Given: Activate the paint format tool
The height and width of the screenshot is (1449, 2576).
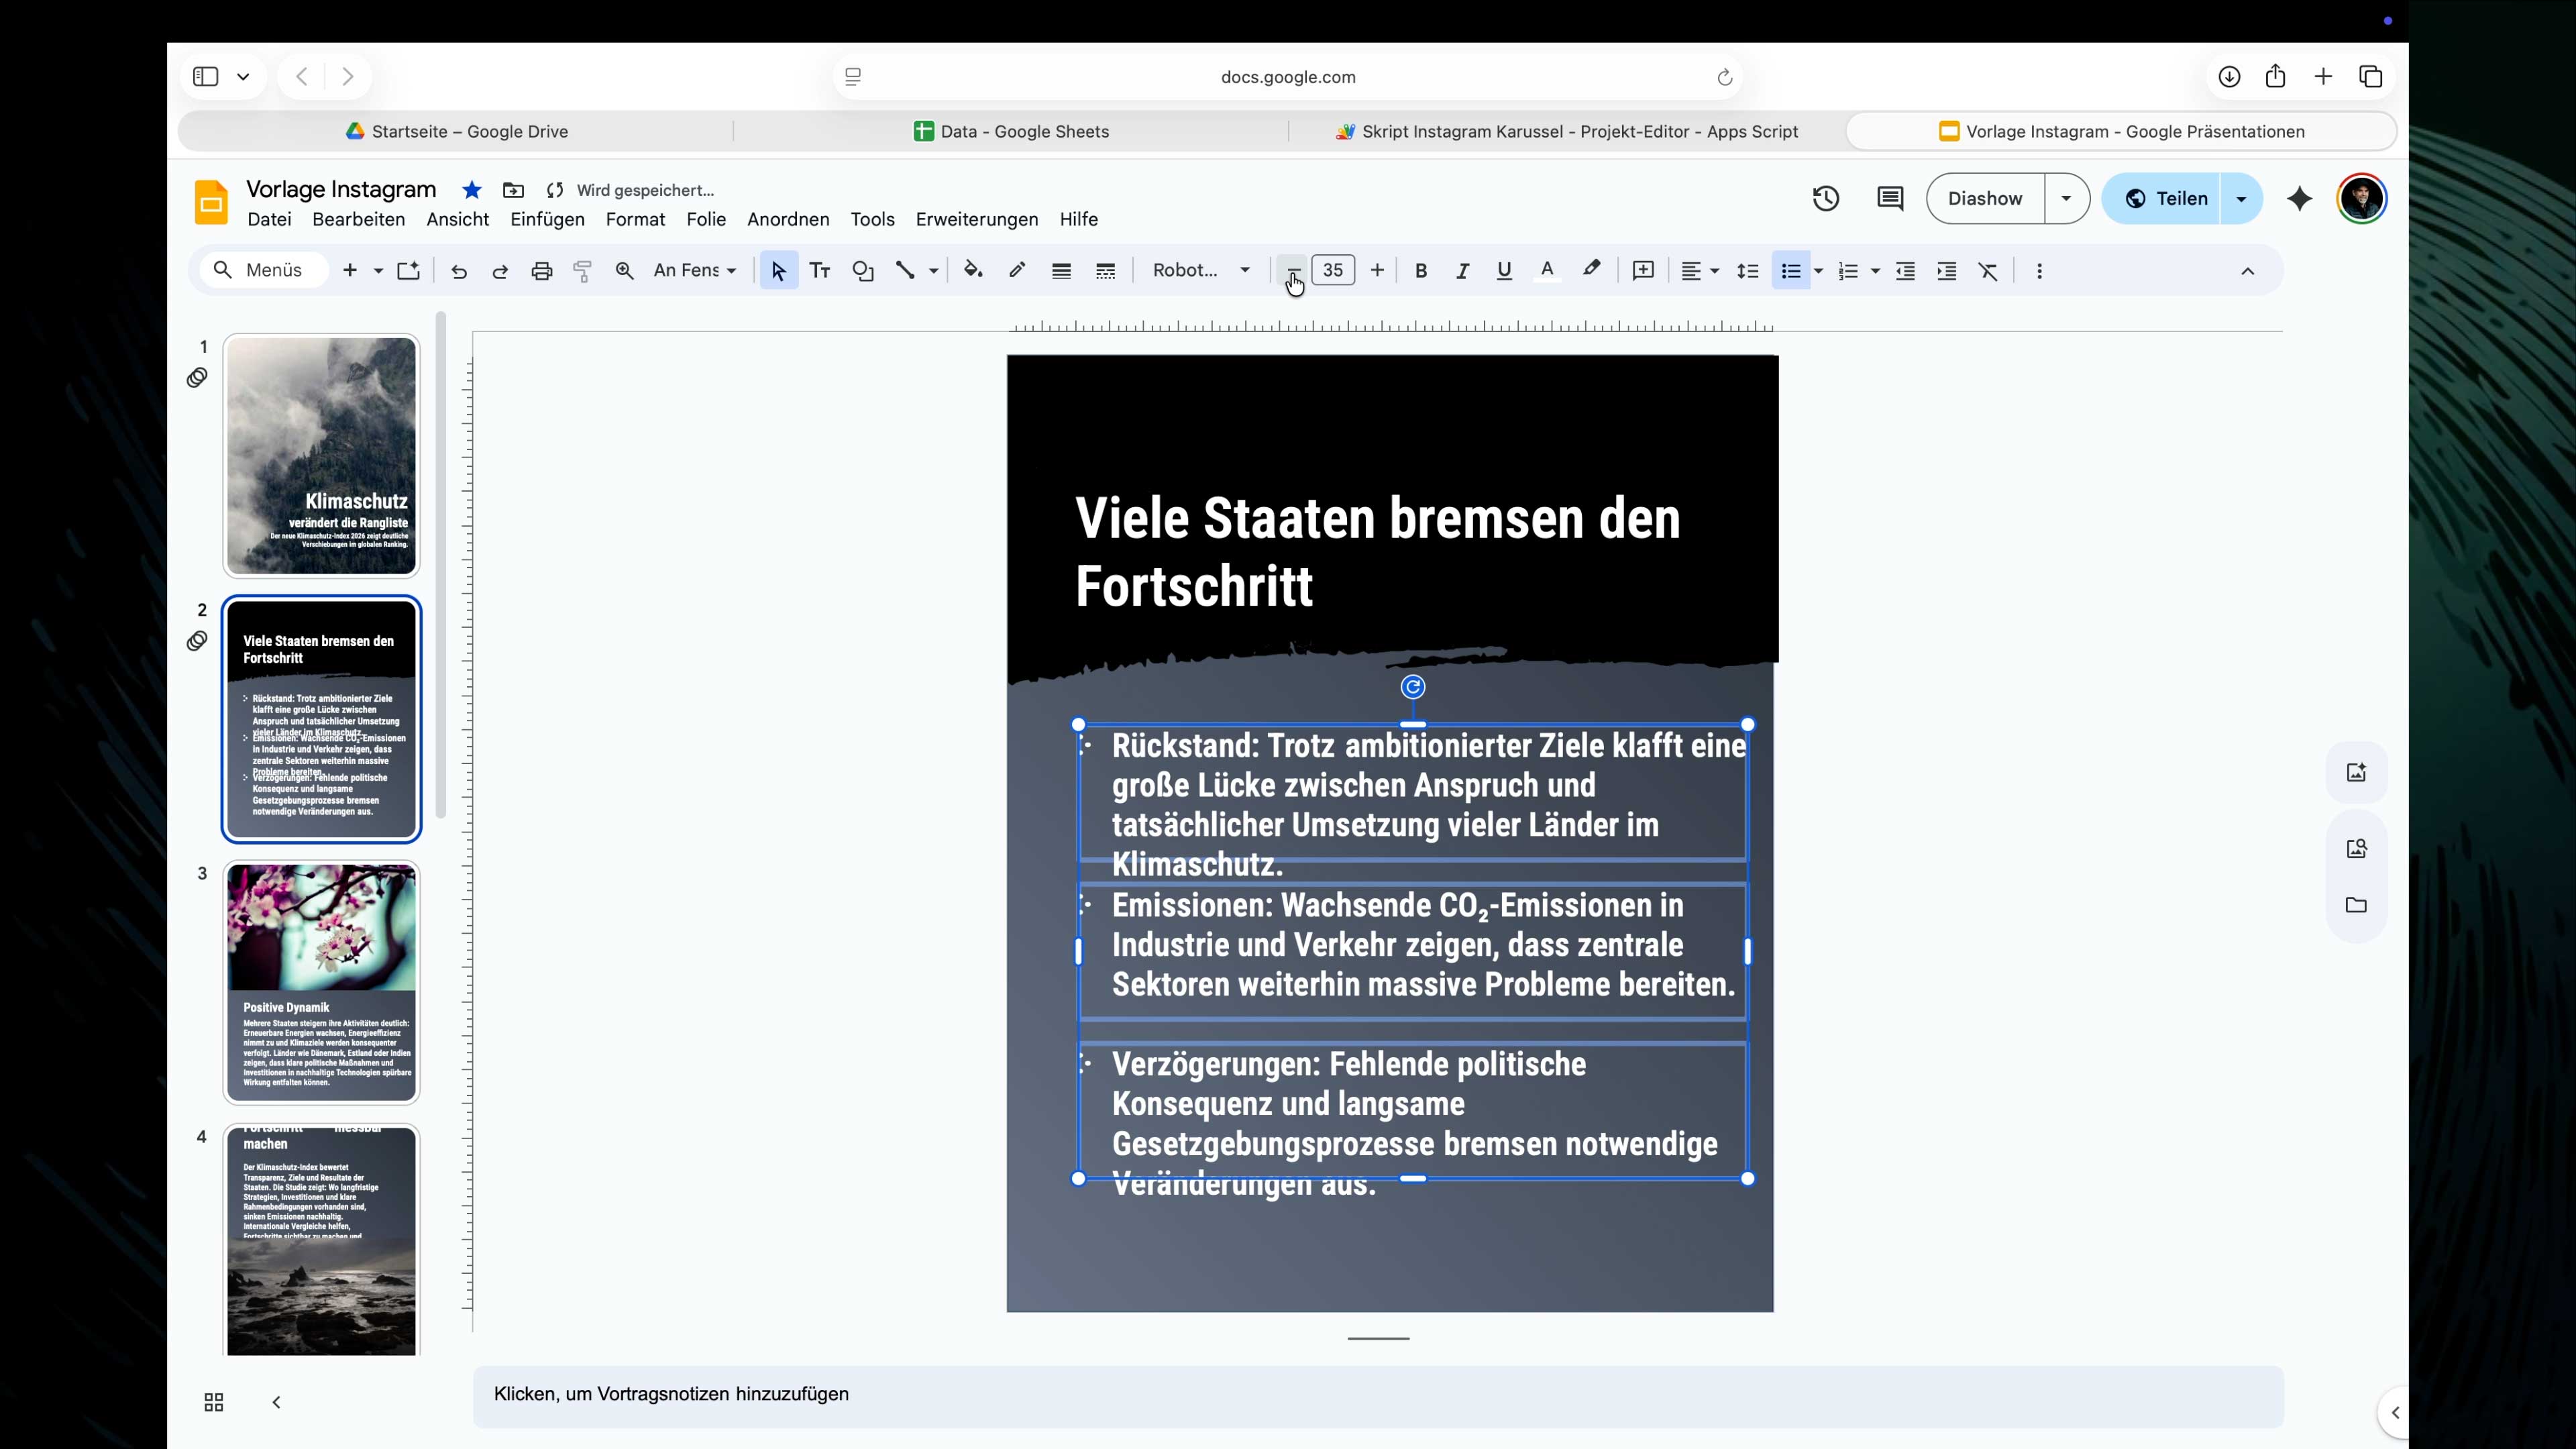Looking at the screenshot, I should (x=582, y=270).
